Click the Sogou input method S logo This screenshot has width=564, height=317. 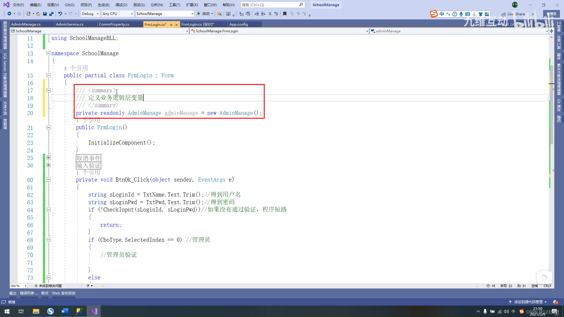(x=434, y=14)
